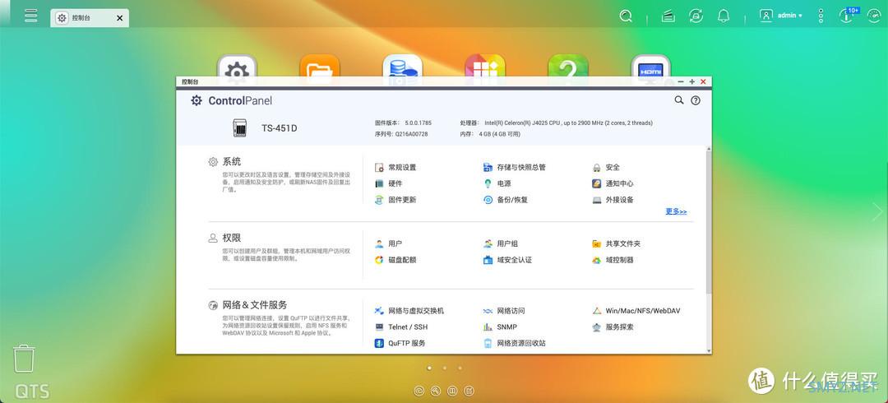Open Telnet / SSH settings
Image resolution: width=888 pixels, height=403 pixels.
[401, 327]
